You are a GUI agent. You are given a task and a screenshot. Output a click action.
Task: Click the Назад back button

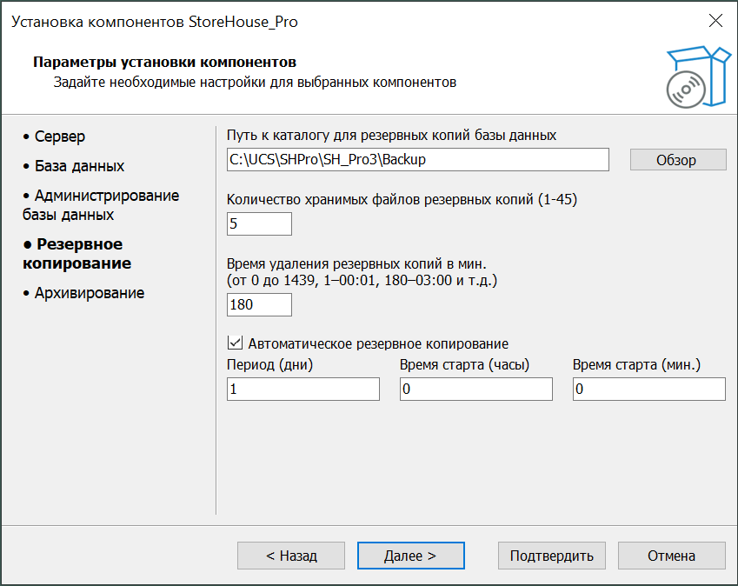(x=291, y=556)
